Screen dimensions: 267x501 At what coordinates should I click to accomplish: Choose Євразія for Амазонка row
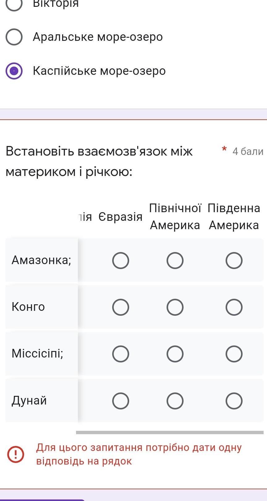(x=121, y=260)
